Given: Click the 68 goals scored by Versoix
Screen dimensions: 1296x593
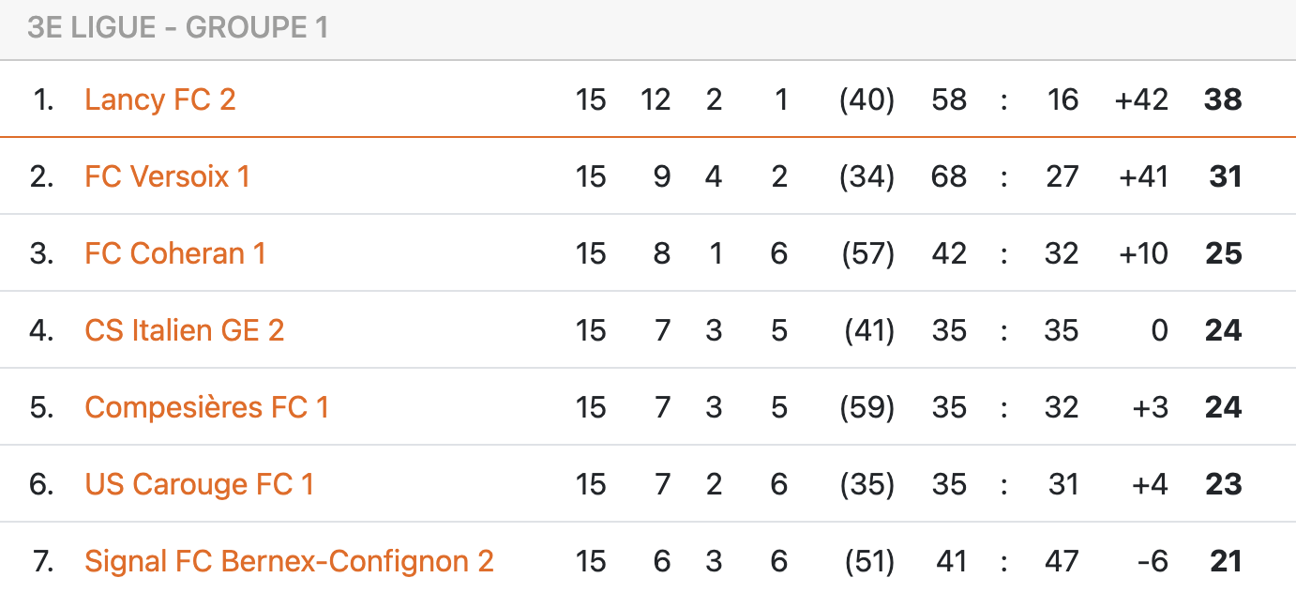Looking at the screenshot, I should click(949, 176).
